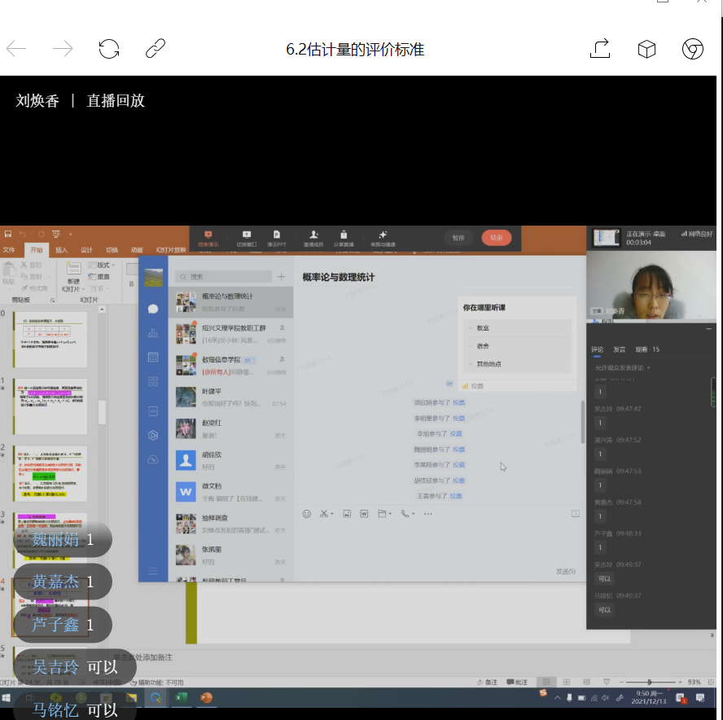Click the refresh icon in top toolbar
Viewport: 723px width, 720px height.
click(109, 49)
